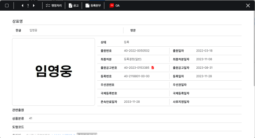Open the OA PDF from the toolbar
255x138 pixels.
pyautogui.click(x=115, y=5)
